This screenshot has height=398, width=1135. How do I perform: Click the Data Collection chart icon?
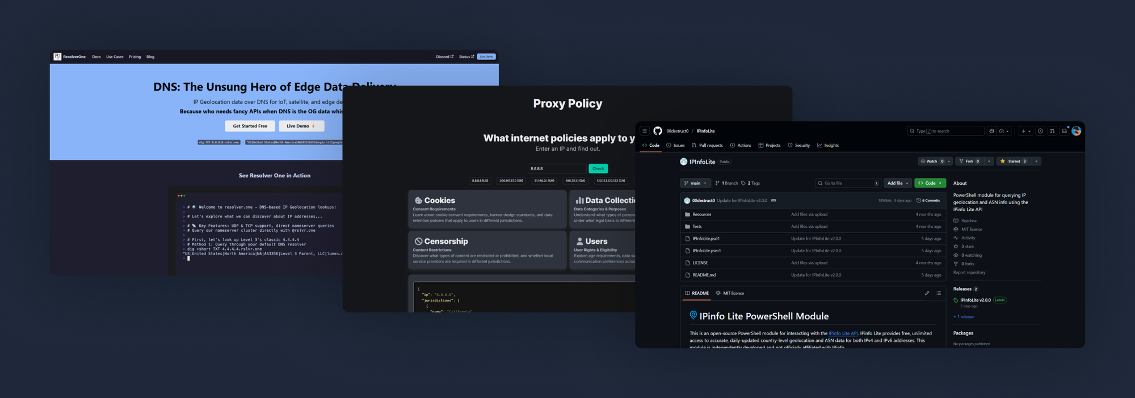click(x=579, y=200)
